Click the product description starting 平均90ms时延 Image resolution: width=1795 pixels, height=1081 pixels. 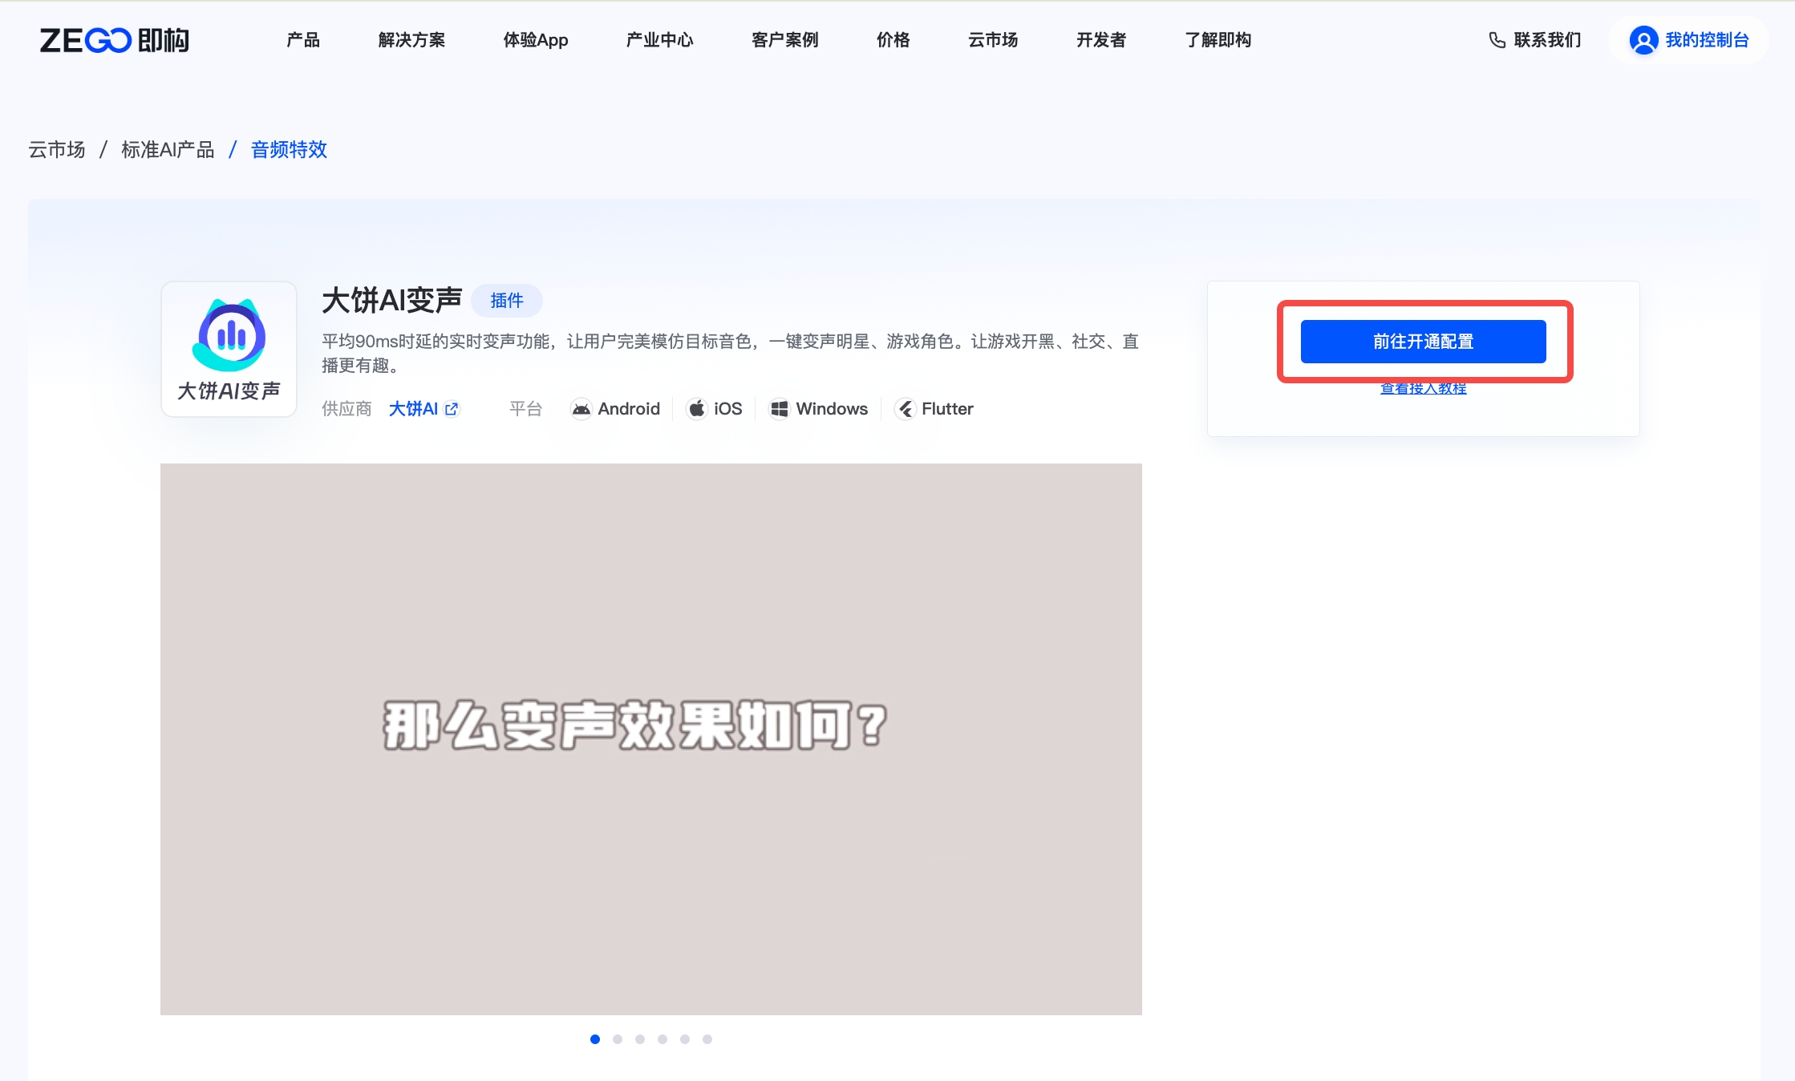tap(730, 354)
